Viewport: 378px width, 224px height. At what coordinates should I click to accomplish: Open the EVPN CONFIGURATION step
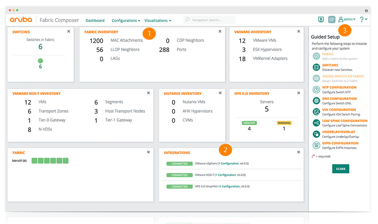(340, 143)
